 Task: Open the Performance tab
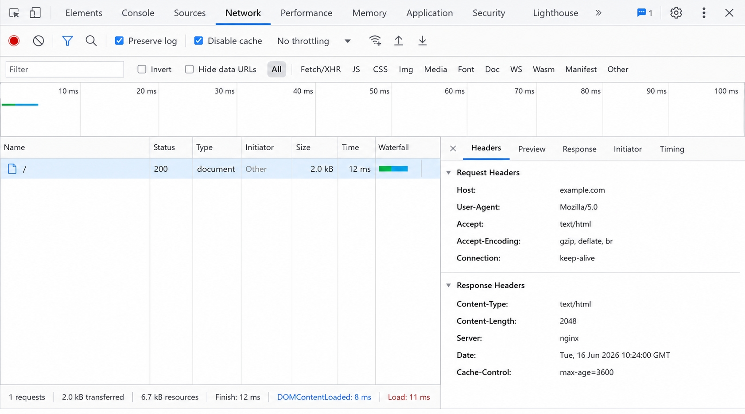click(x=306, y=13)
